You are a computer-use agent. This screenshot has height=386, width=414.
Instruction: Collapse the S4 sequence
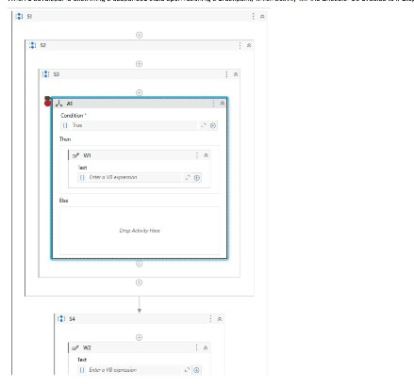(220, 319)
